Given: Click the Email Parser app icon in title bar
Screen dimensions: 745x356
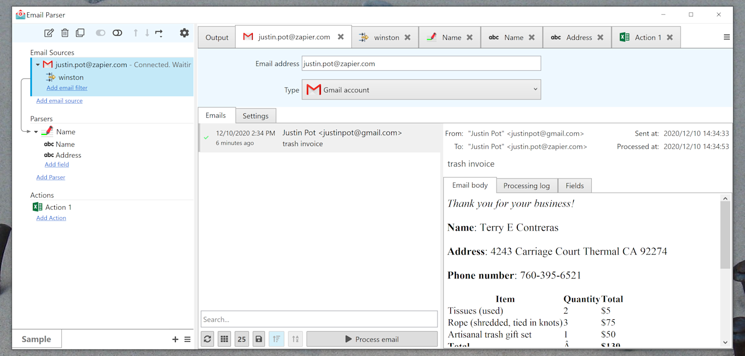Looking at the screenshot, I should tap(20, 14).
